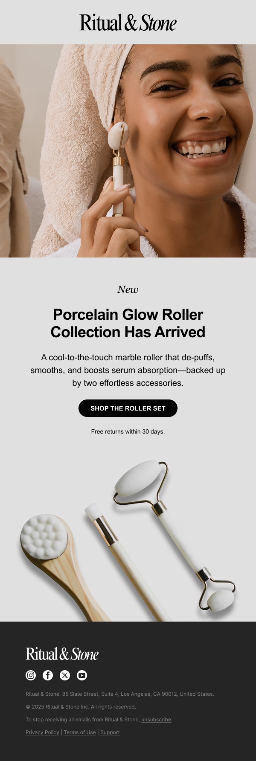Open the YouTube icon in footer
The image size is (256, 761).
point(82,675)
